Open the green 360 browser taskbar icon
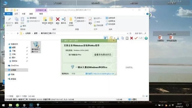This screenshot has width=192, height=108. coord(17,105)
